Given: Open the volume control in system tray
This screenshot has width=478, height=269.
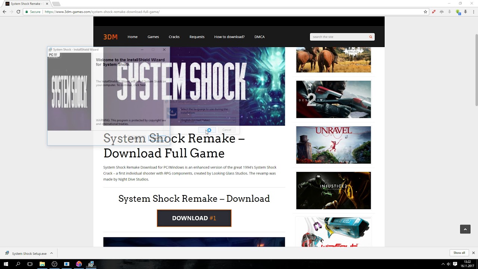Looking at the screenshot, I should coord(448,264).
